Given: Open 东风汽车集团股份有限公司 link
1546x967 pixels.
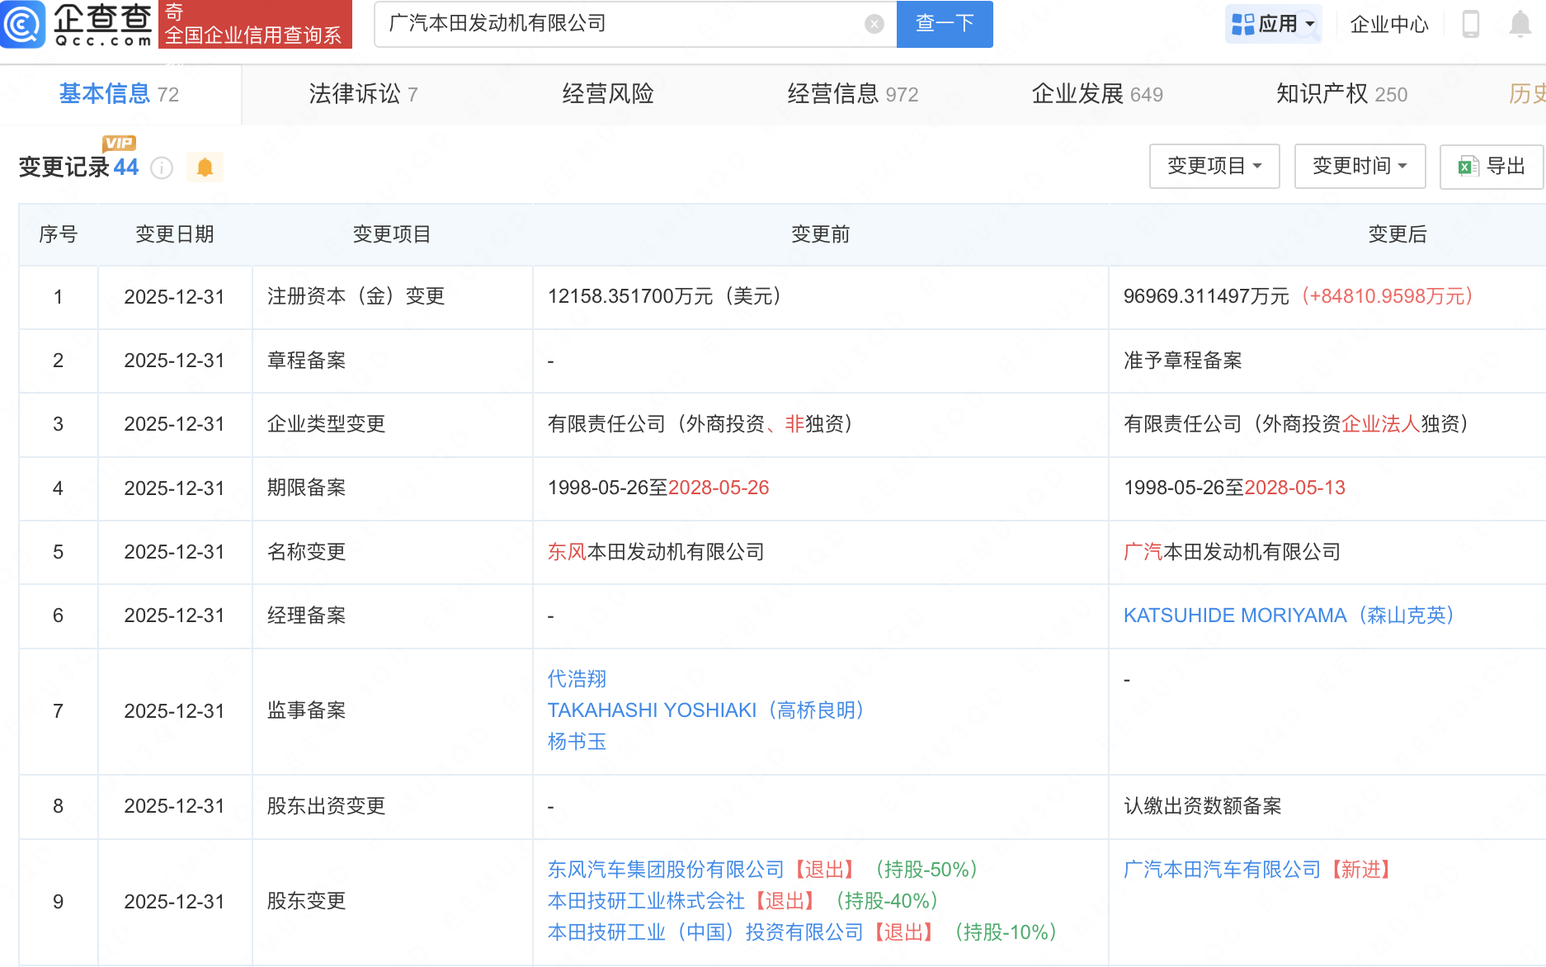Looking at the screenshot, I should click(x=665, y=870).
